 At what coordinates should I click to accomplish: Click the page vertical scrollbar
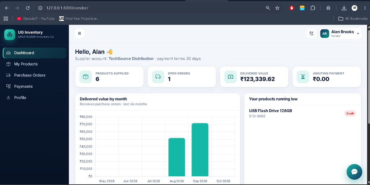[x=369, y=76]
